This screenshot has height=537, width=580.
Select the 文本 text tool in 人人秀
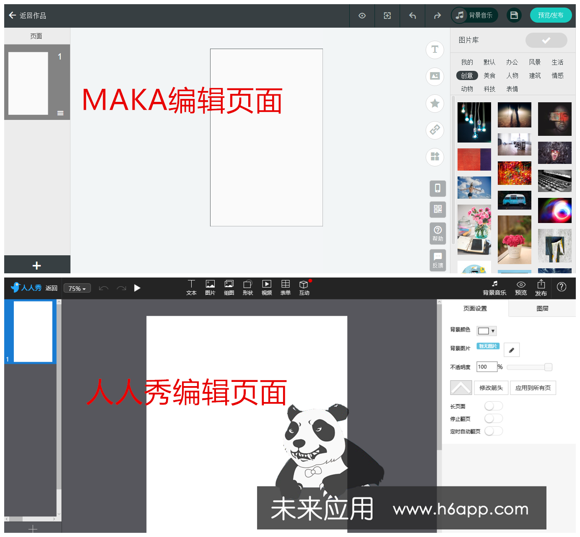(x=191, y=288)
